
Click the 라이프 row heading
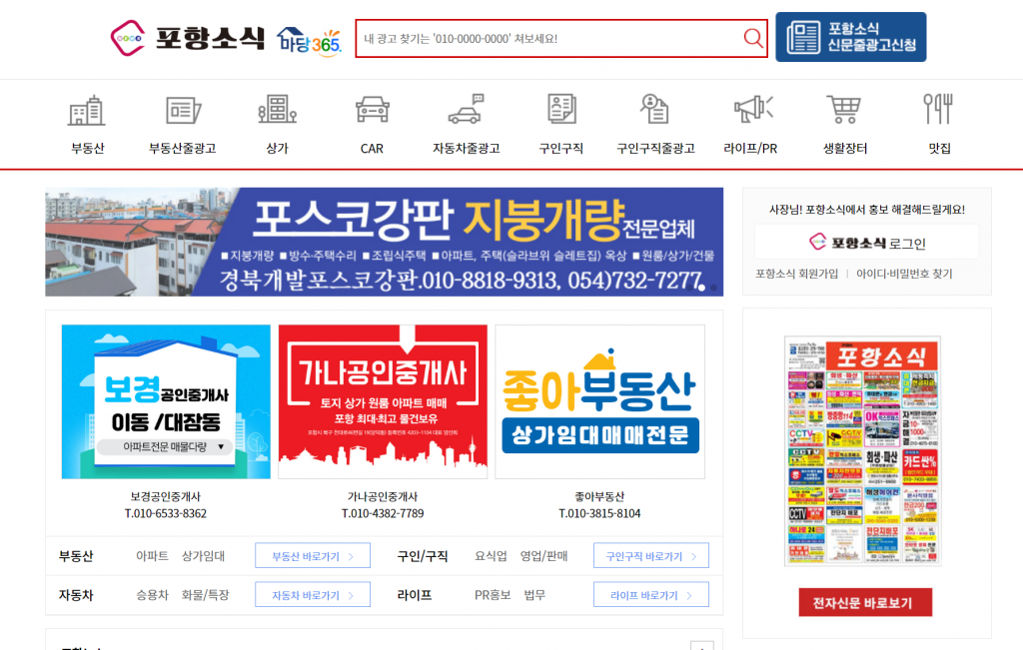tap(415, 595)
